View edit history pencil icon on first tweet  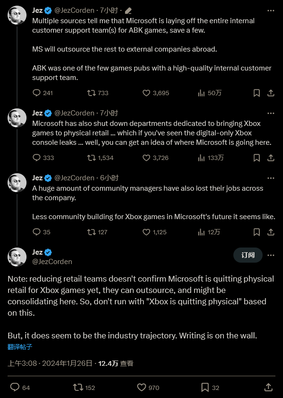point(128,11)
